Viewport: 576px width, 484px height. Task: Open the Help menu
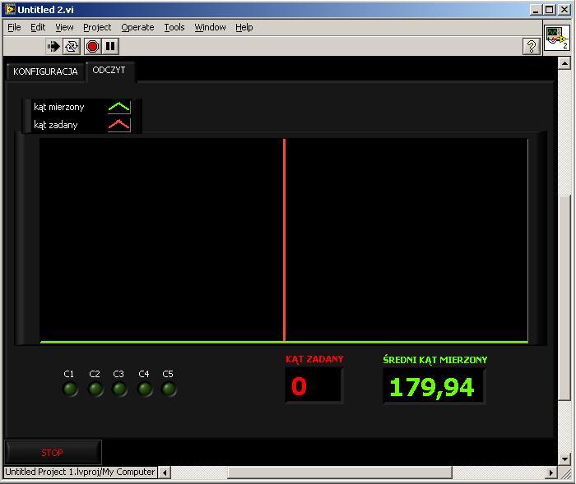click(244, 27)
